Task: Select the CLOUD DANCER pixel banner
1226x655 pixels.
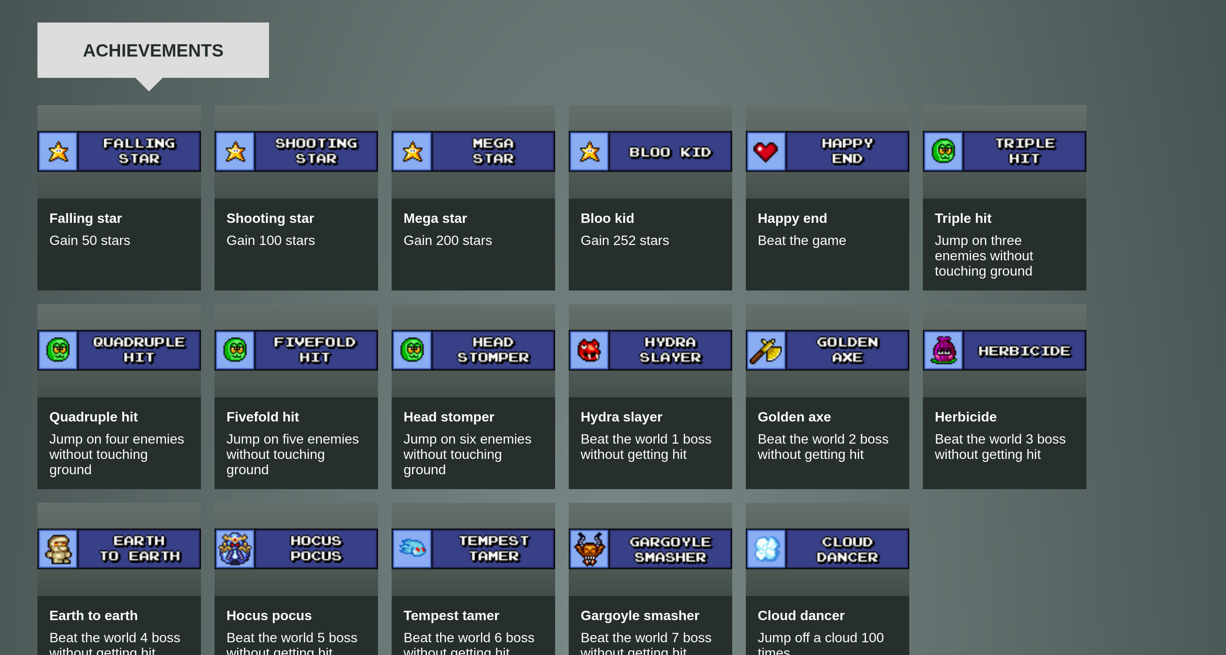Action: pyautogui.click(x=827, y=549)
